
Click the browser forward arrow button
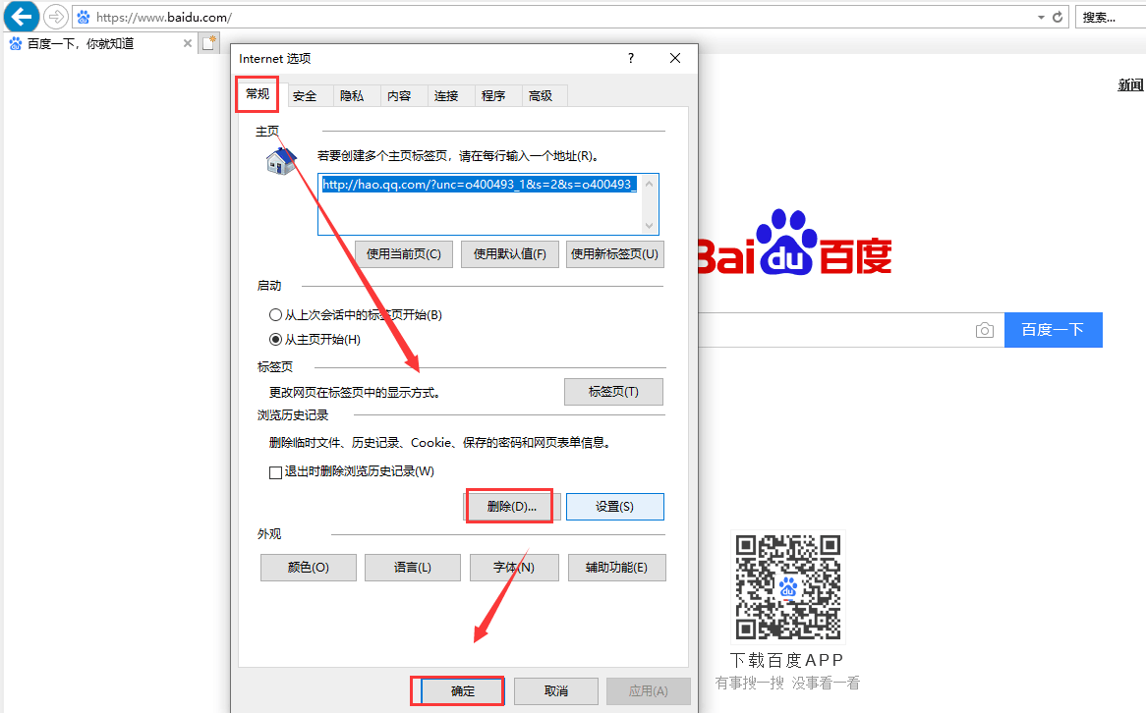[55, 16]
